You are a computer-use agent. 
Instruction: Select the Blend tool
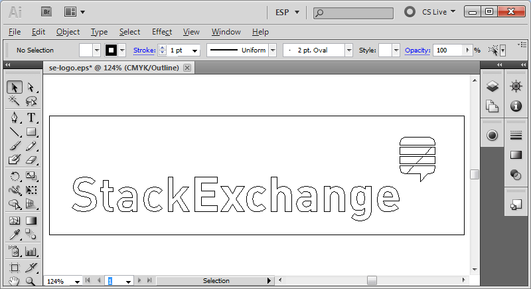[x=31, y=234]
